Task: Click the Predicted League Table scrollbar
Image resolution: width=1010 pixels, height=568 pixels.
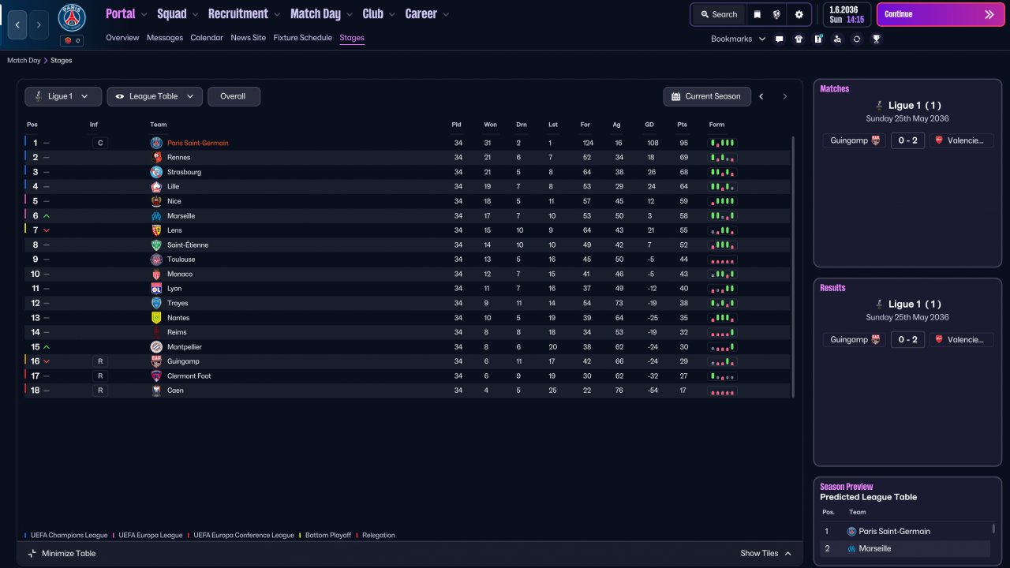Action: tap(993, 529)
